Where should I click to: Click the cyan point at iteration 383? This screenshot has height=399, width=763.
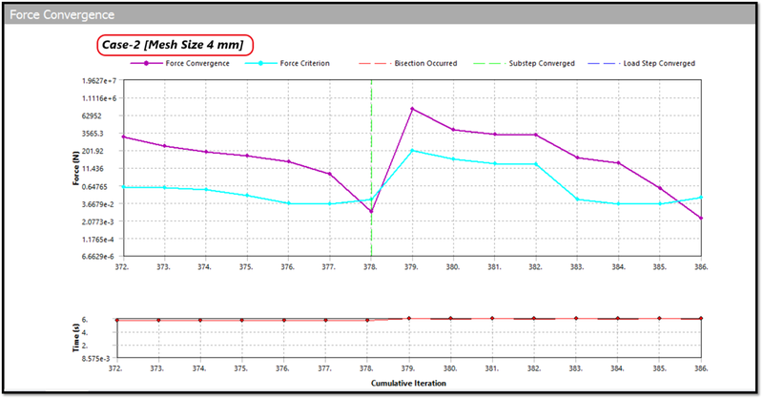(x=578, y=199)
